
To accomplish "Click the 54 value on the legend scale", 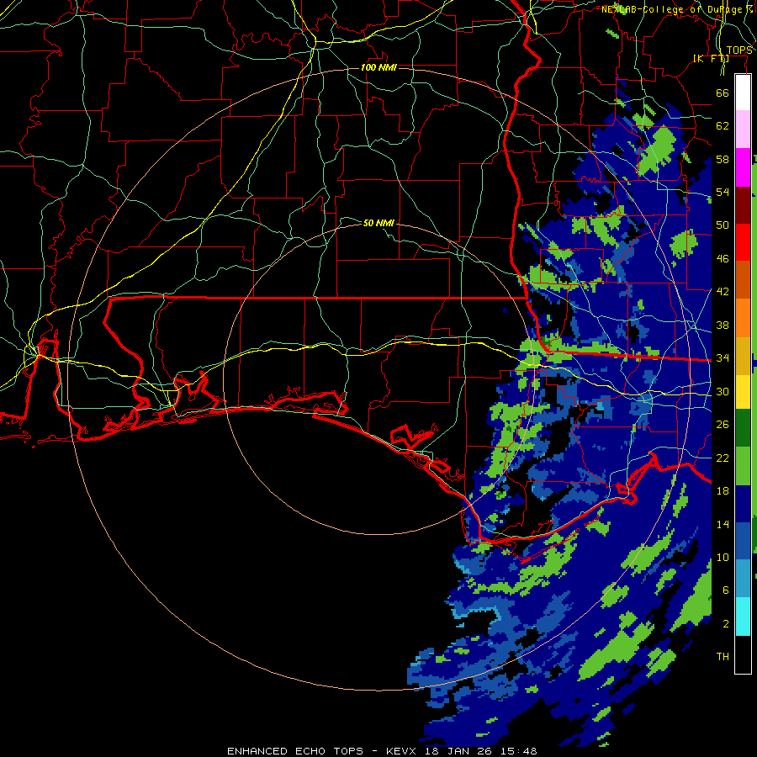I will 723,193.
